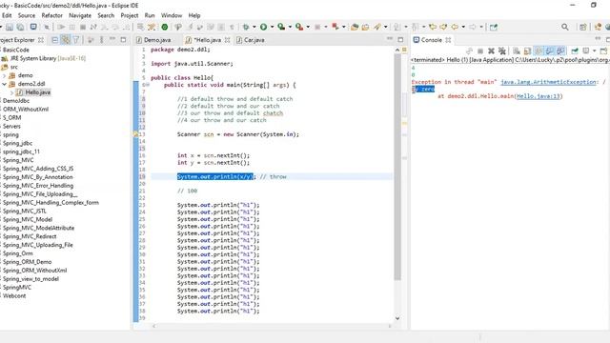The height and width of the screenshot is (343, 610).
Task: Click the Open Perspective icon
Action: pos(582,27)
